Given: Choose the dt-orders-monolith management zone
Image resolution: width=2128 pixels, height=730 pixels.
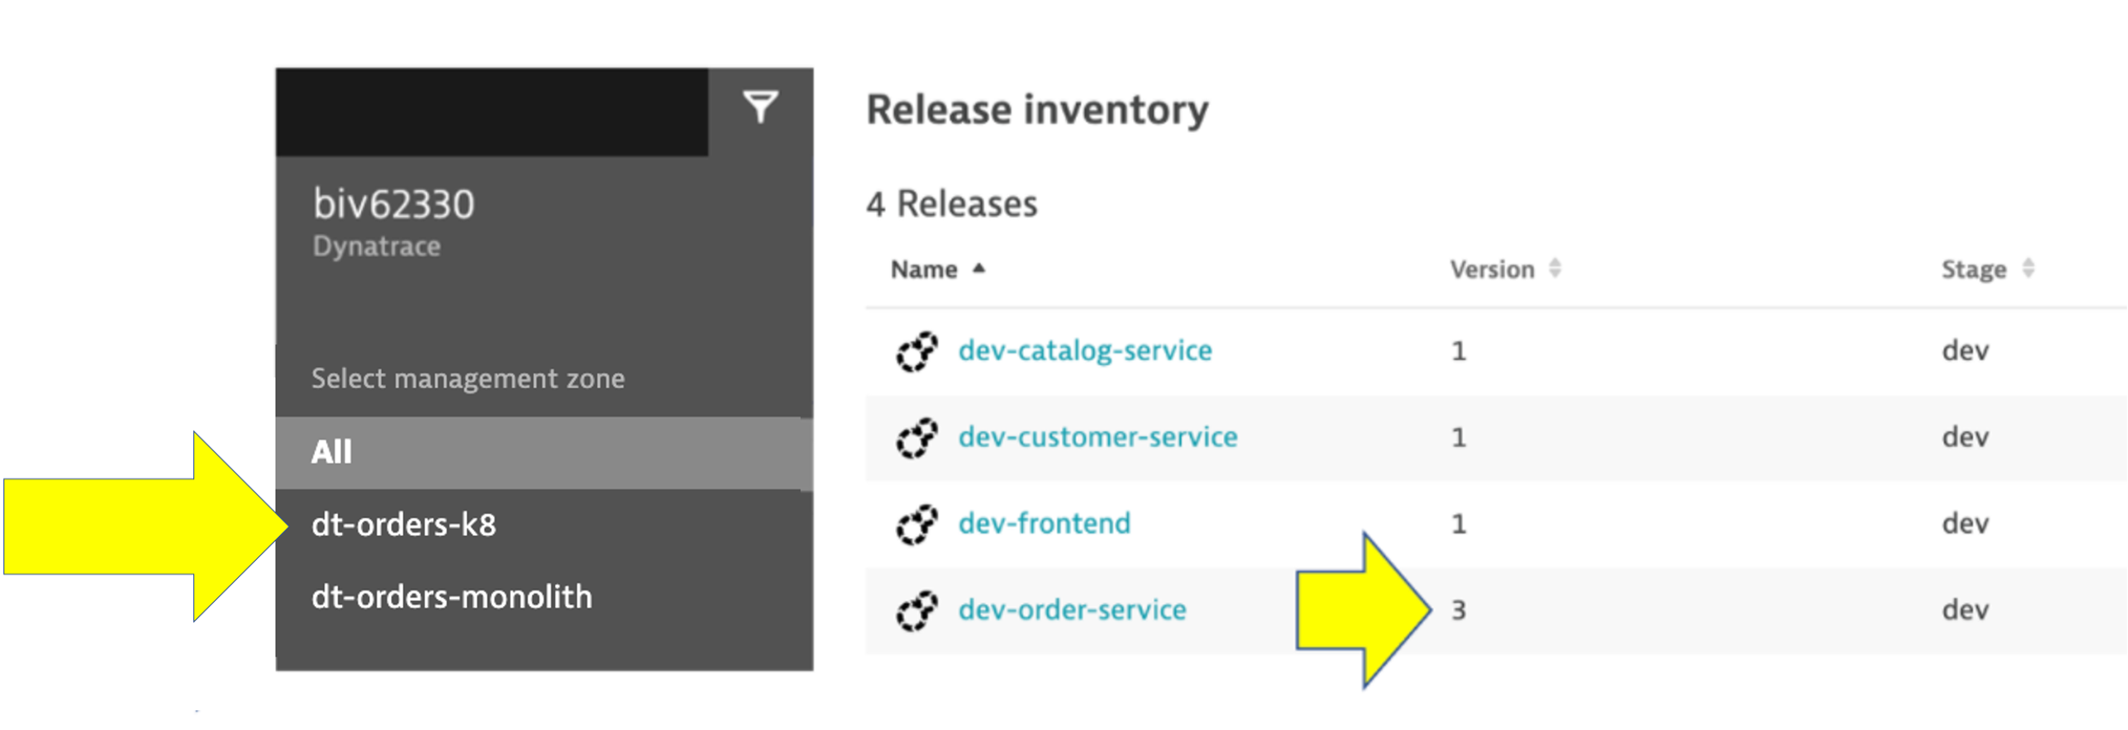Looking at the screenshot, I should point(452,597).
